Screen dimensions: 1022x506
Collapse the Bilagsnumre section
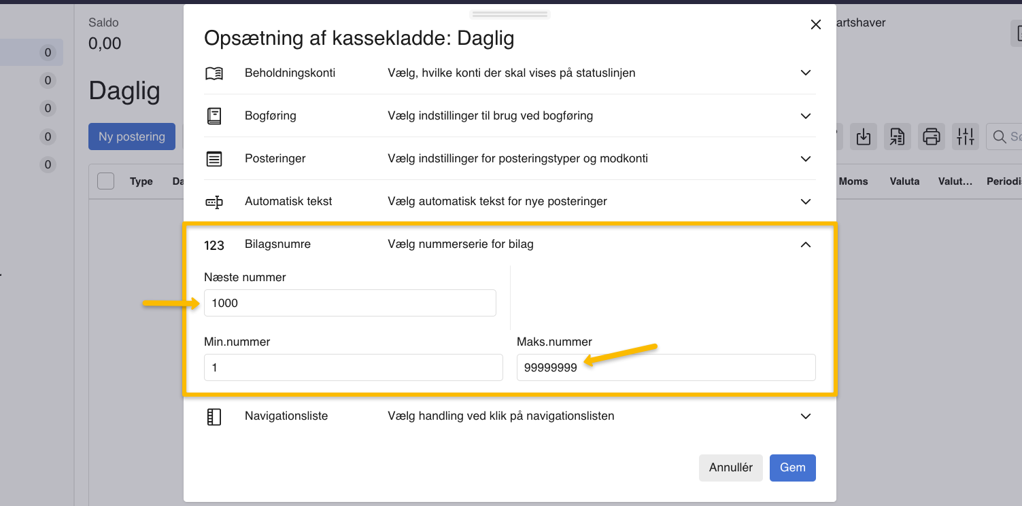pyautogui.click(x=805, y=245)
